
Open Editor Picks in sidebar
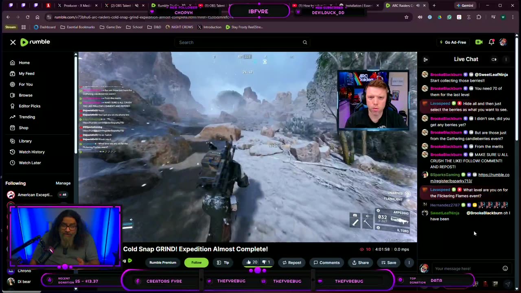click(x=29, y=106)
